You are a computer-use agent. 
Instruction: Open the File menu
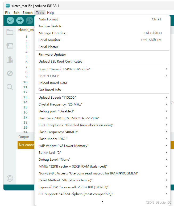click(8, 13)
